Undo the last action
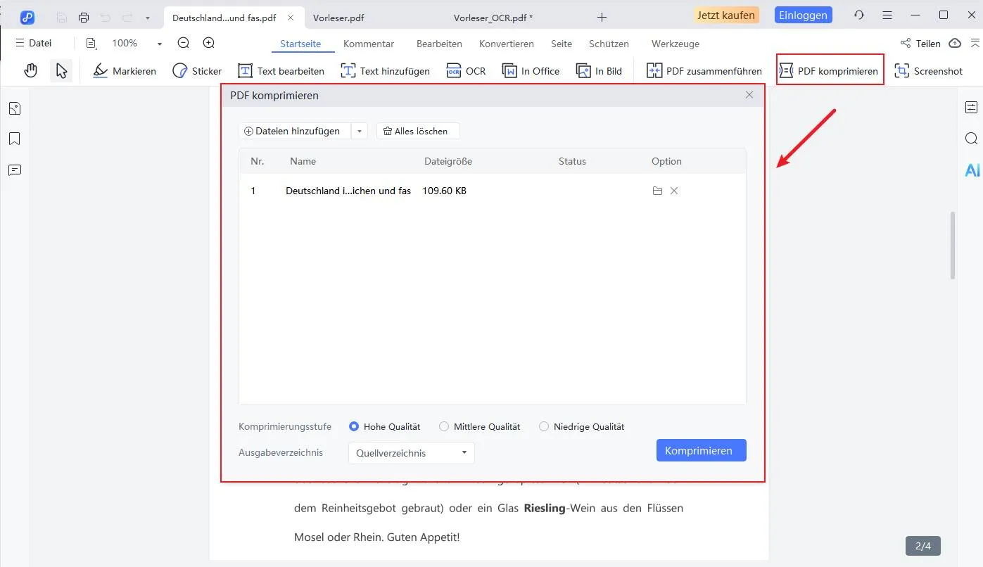The image size is (983, 567). 106,17
